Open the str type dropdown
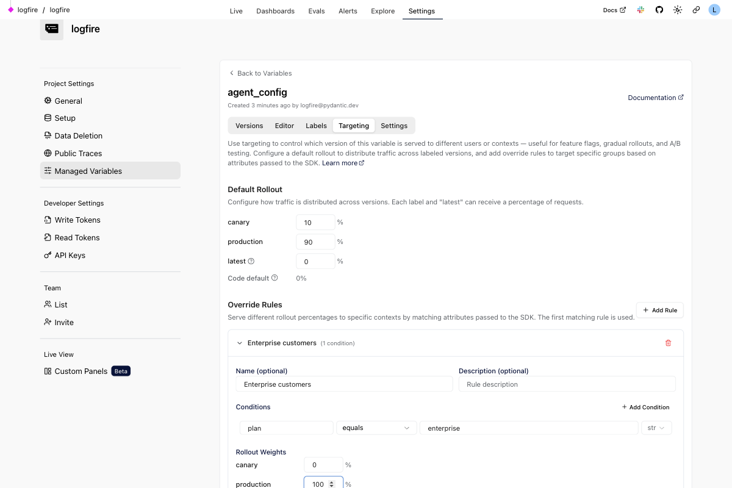Image resolution: width=732 pixels, height=488 pixels. pos(656,428)
